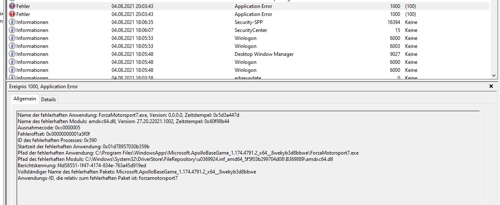This screenshot has height=205, width=500.
Task: Click the date of the Winlogon 6003 row
Action: pos(132,46)
